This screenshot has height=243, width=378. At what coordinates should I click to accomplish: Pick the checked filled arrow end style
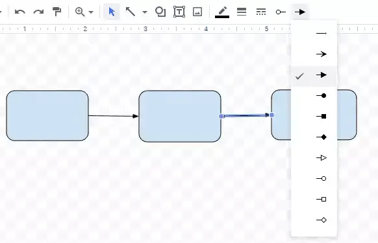[314, 75]
